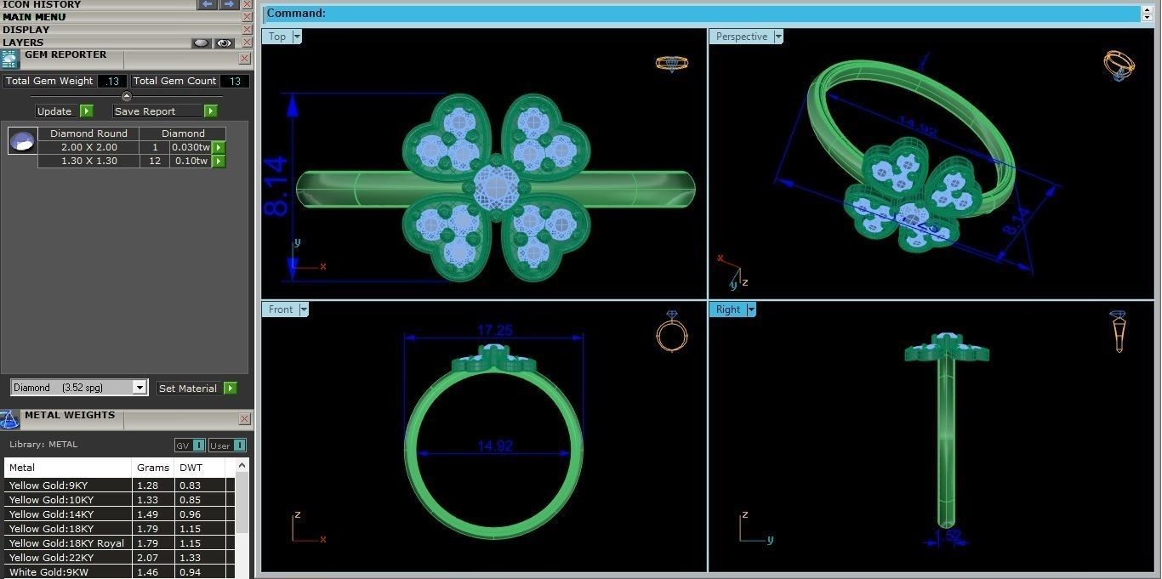Open the Top viewport dropdown arrow

coord(297,37)
